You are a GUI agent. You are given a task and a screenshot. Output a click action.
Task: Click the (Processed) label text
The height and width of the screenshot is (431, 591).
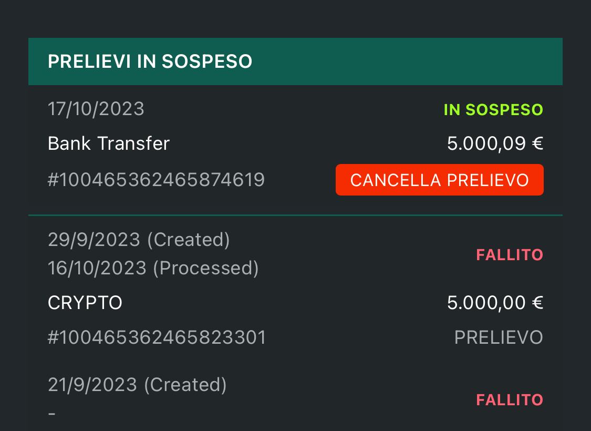click(x=206, y=268)
